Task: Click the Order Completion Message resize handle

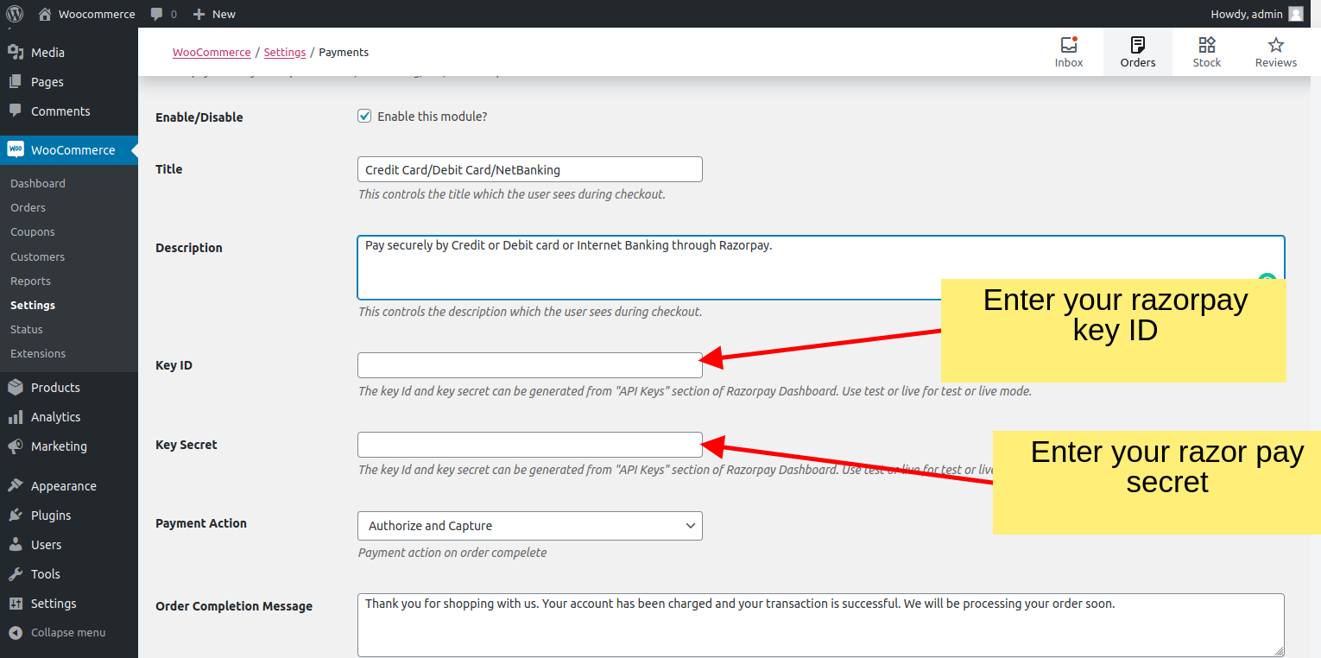Action: click(1279, 651)
